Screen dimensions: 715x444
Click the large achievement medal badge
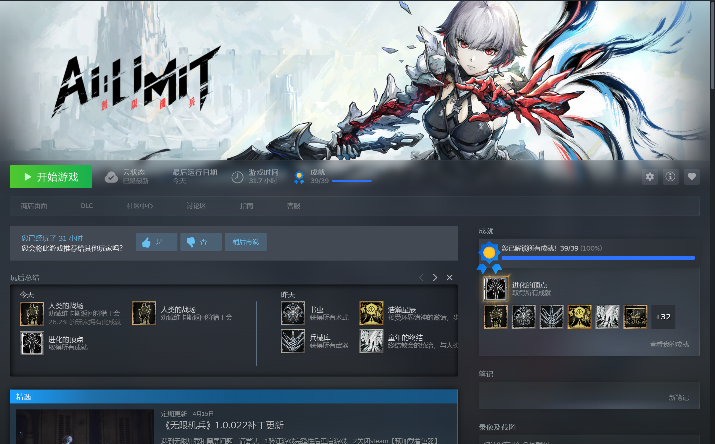coord(489,258)
